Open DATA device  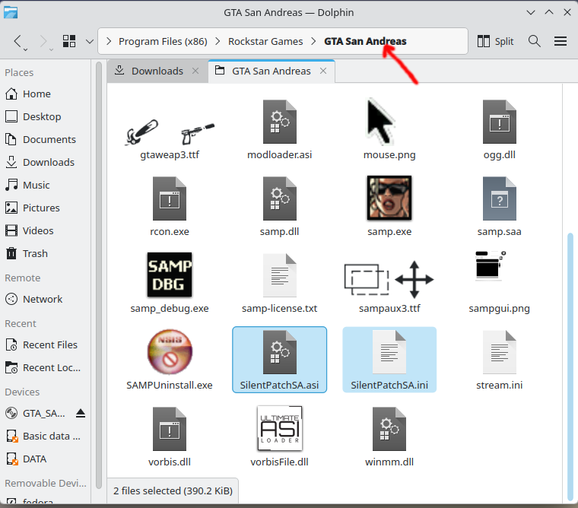[x=46, y=459]
